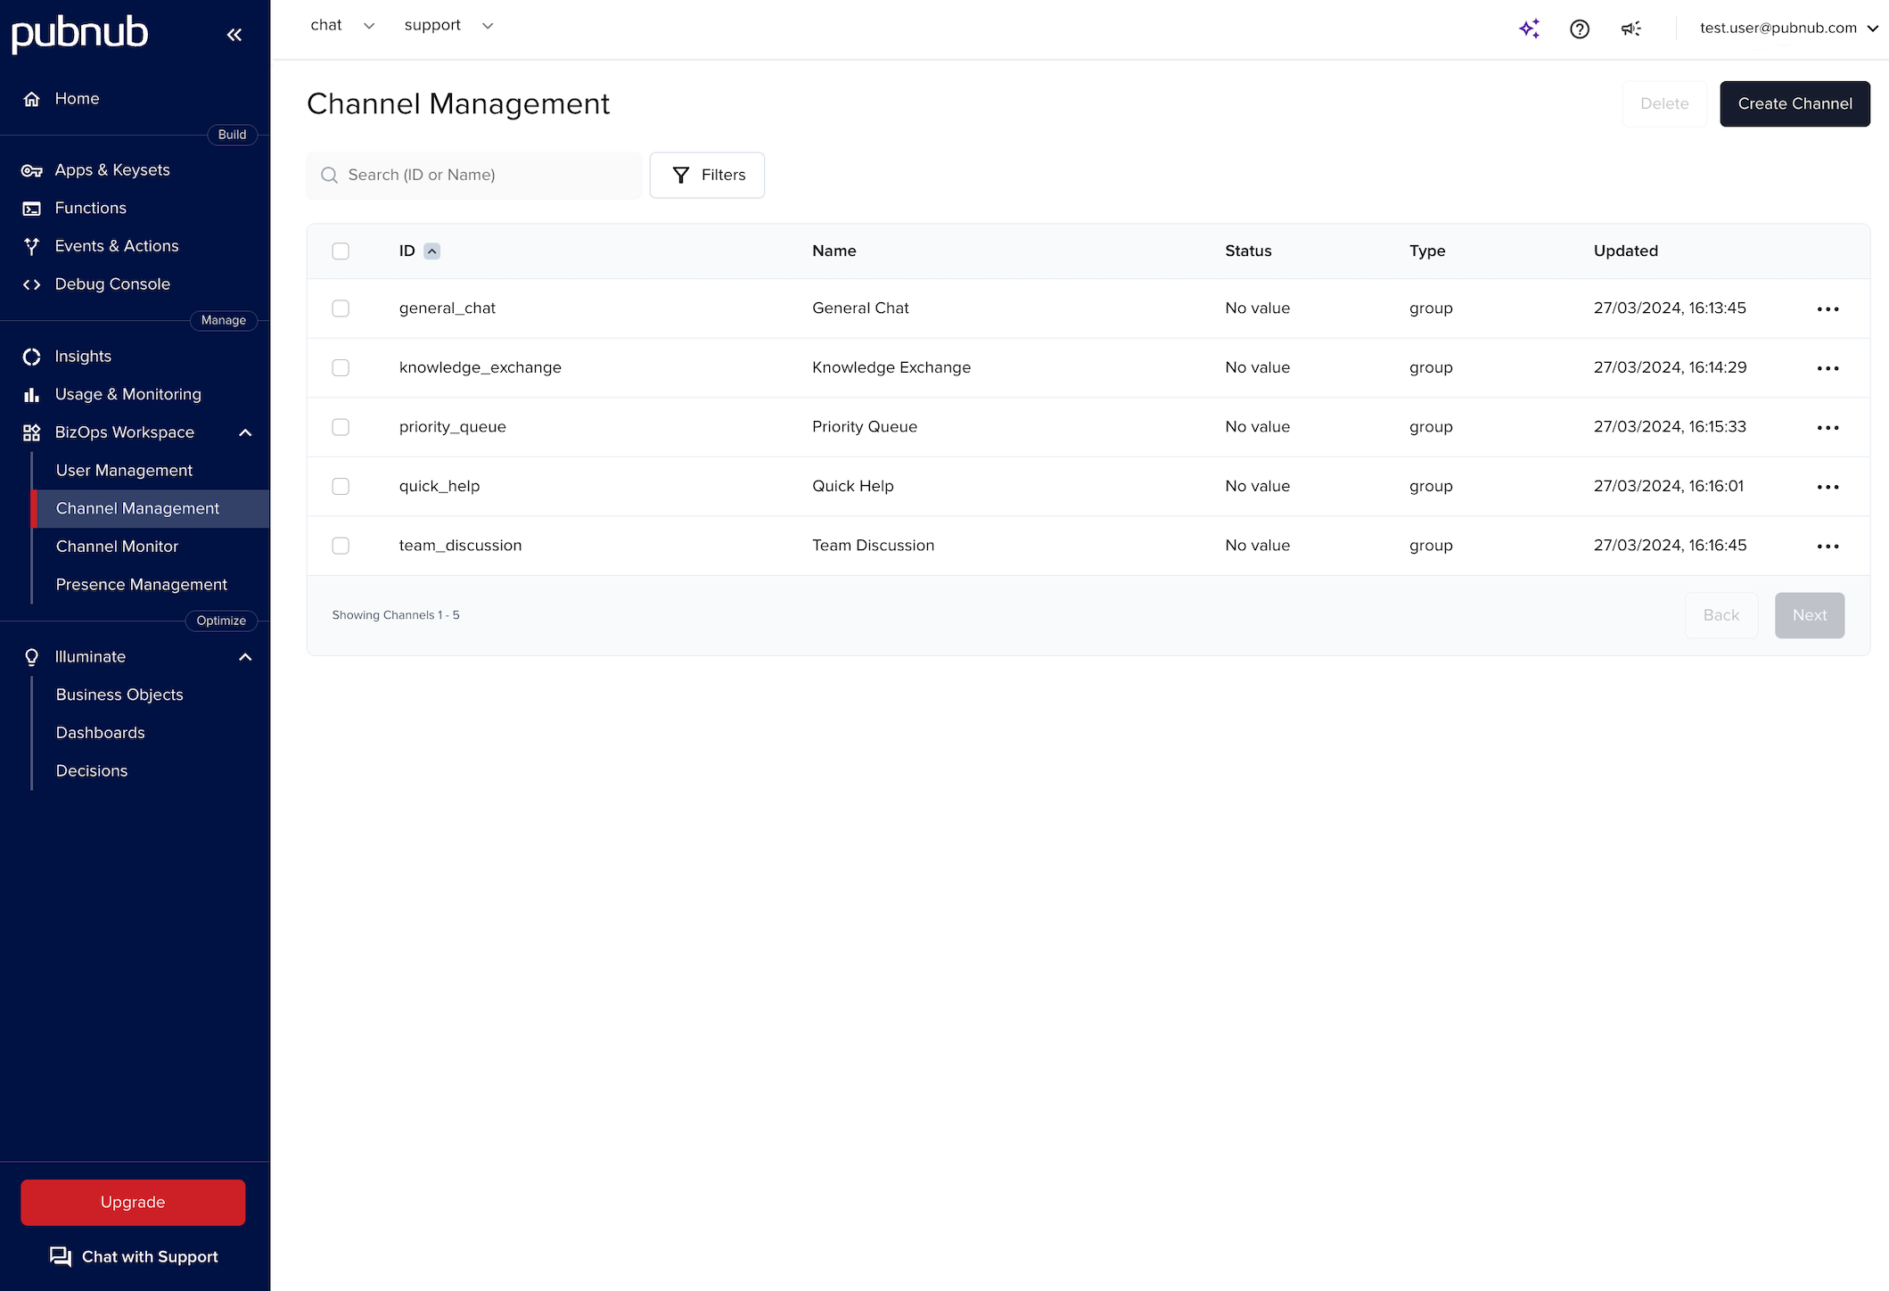Click the Usage & Monitoring bar chart icon
Viewport: 1889px width, 1291px height.
click(32, 394)
